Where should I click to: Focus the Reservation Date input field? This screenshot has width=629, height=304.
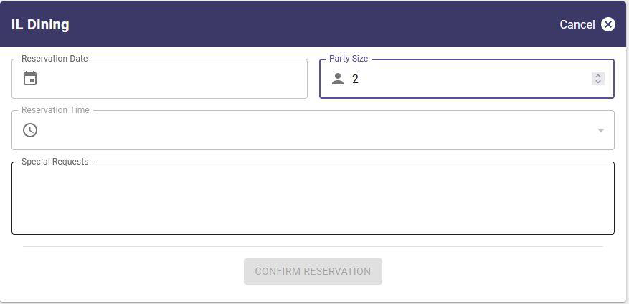[172, 79]
